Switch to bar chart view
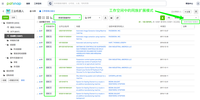The height and width of the screenshot is (100, 200). pyautogui.click(x=51, y=18)
